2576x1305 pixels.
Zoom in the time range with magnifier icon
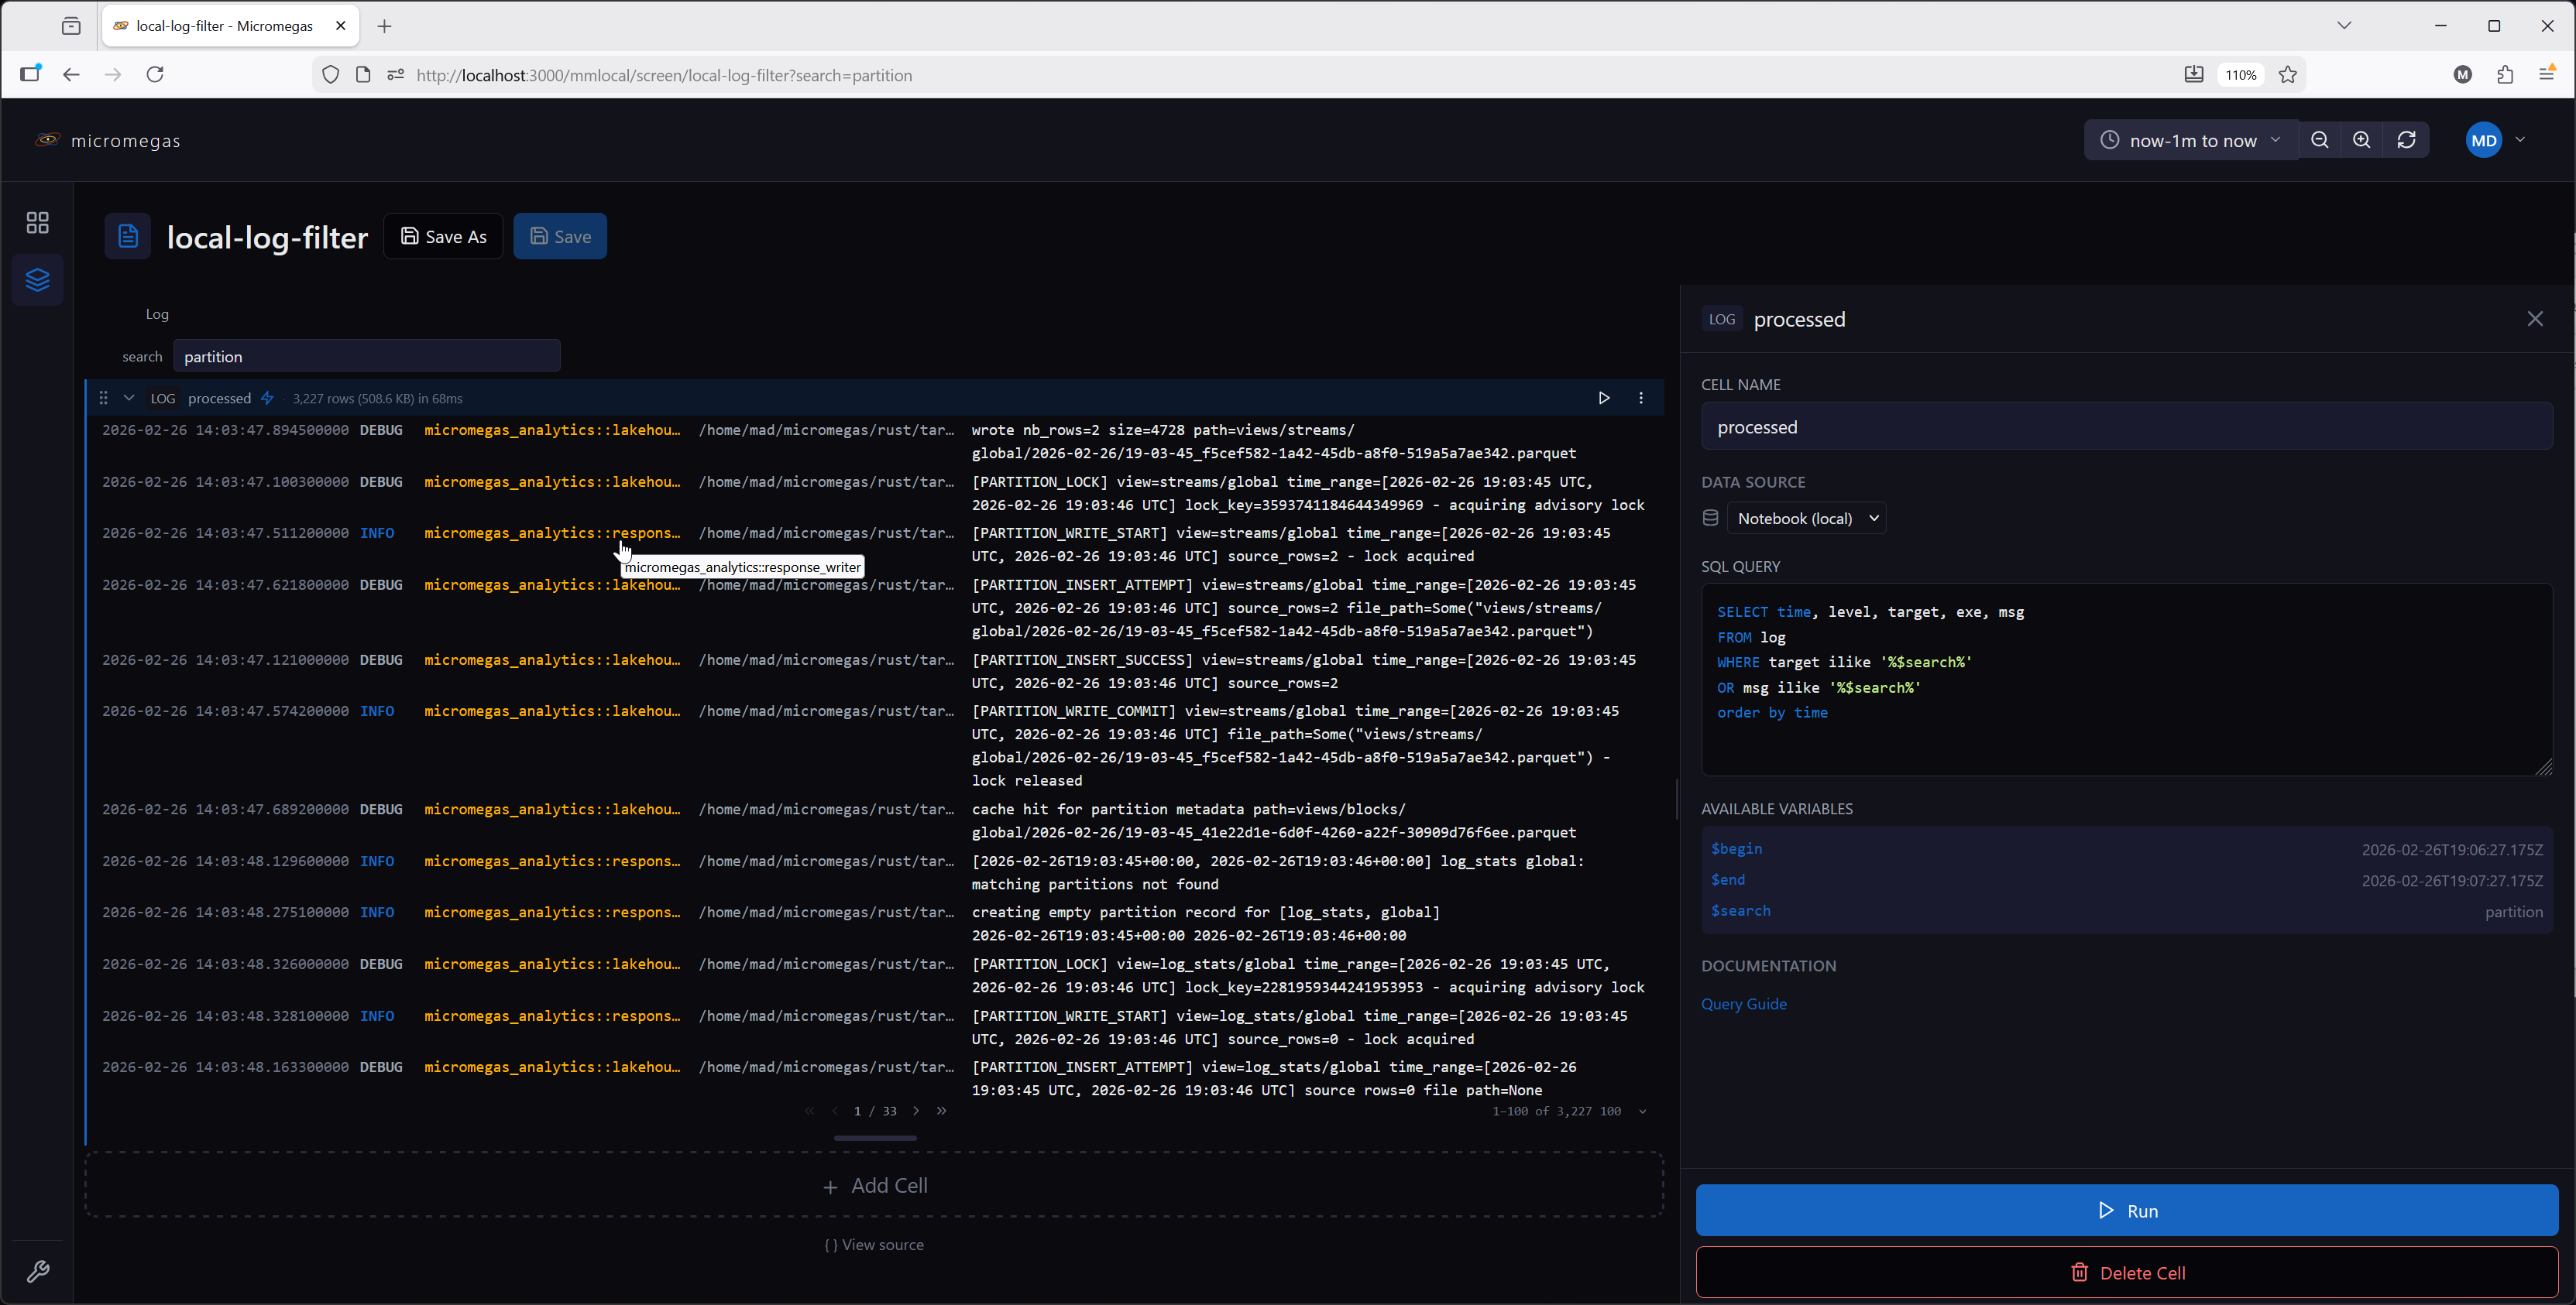click(2362, 140)
